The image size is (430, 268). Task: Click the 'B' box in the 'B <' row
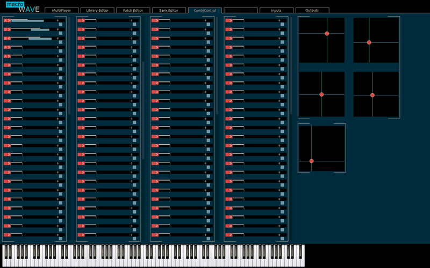click(x=5, y=39)
